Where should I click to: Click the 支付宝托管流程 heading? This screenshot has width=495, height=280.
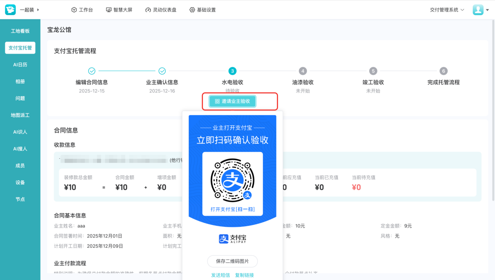(x=75, y=51)
